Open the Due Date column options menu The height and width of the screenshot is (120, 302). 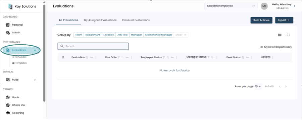[132, 57]
